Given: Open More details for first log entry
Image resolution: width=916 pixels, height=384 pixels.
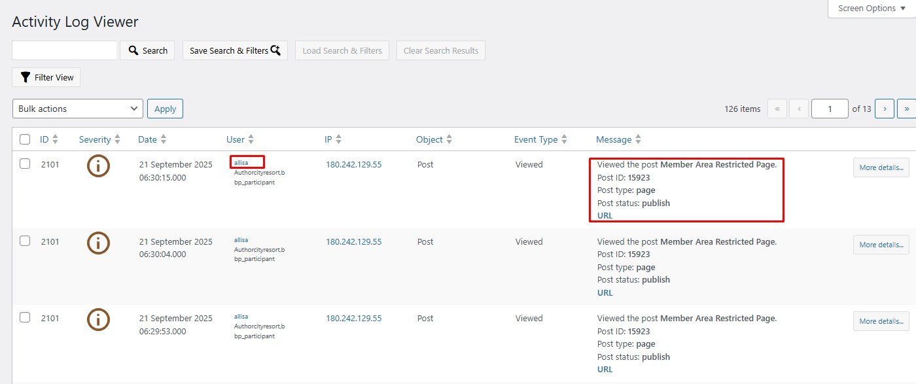Looking at the screenshot, I should coord(881,167).
